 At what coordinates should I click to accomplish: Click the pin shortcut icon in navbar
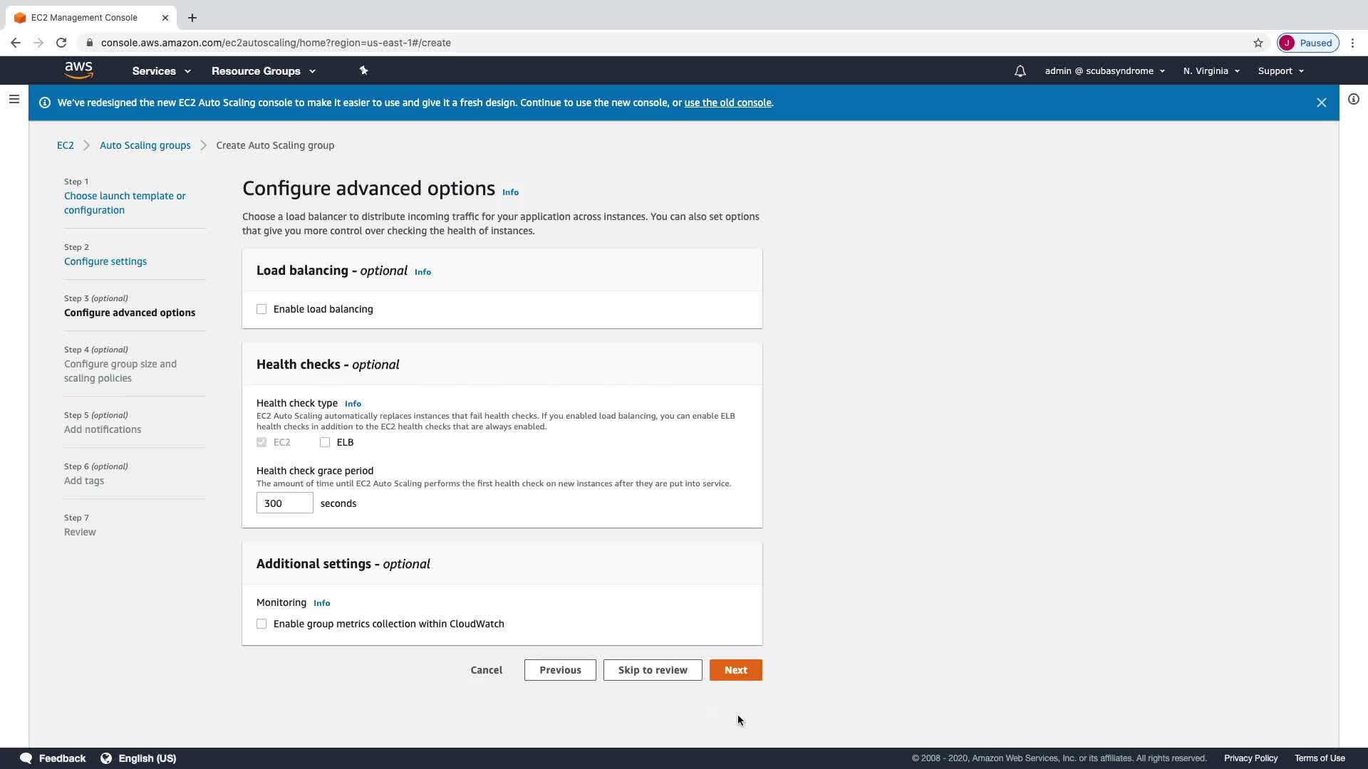pyautogui.click(x=363, y=70)
